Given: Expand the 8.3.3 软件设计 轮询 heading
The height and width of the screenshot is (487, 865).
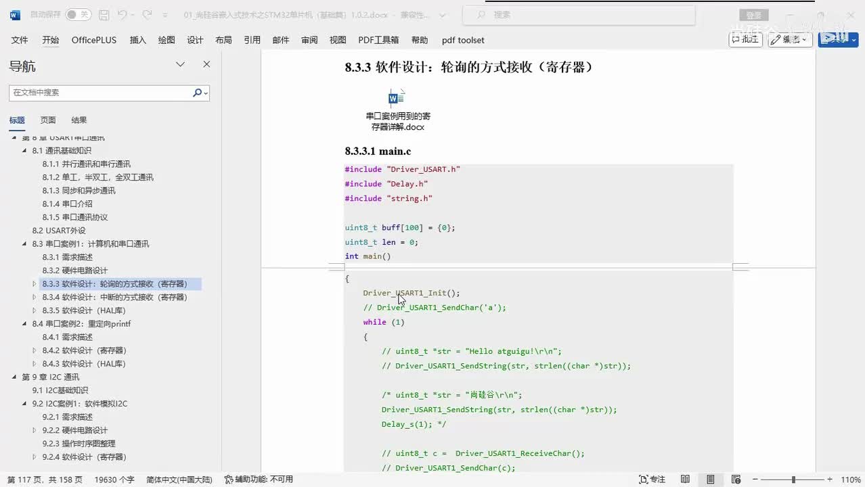Looking at the screenshot, I should tap(35, 284).
